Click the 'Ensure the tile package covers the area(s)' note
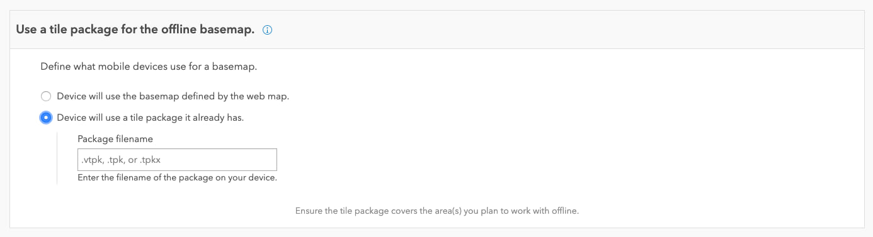 pyautogui.click(x=437, y=211)
